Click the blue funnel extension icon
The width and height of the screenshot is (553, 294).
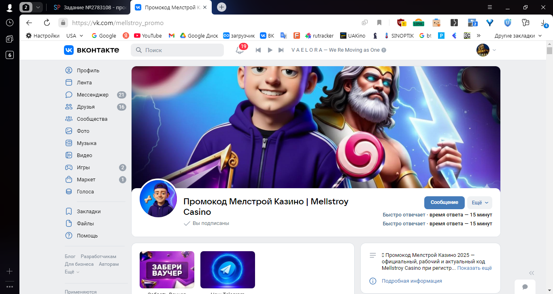490,23
